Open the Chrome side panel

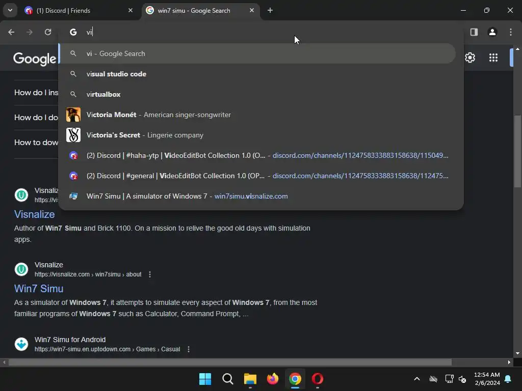pos(474,32)
